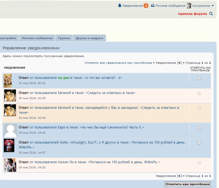Click Отметить все уведомления как прочтённые link

(x=118, y=63)
